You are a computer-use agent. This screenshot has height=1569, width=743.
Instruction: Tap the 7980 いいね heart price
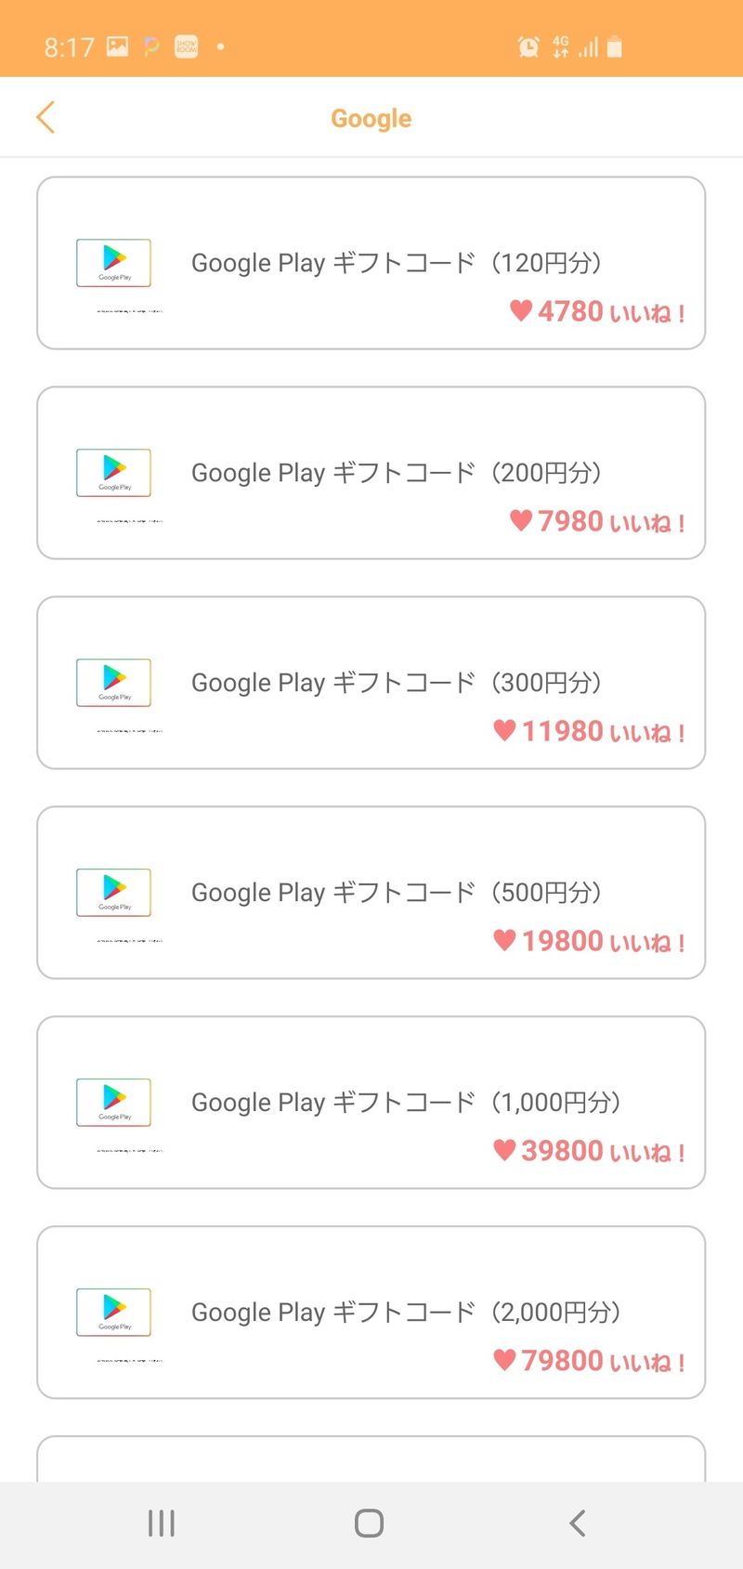597,522
